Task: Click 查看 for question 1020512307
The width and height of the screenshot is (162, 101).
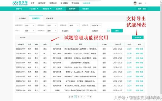Action: (137, 58)
